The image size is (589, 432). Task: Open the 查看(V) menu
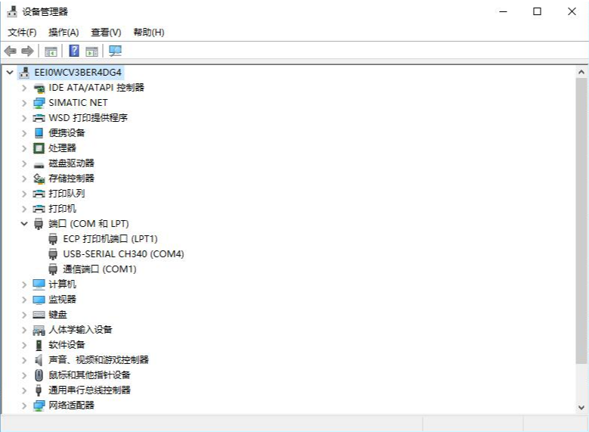(x=106, y=32)
